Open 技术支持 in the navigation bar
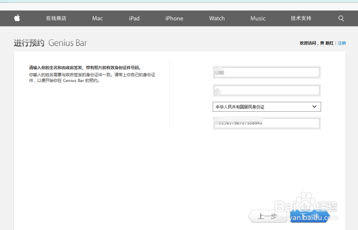358x230 pixels. [301, 18]
